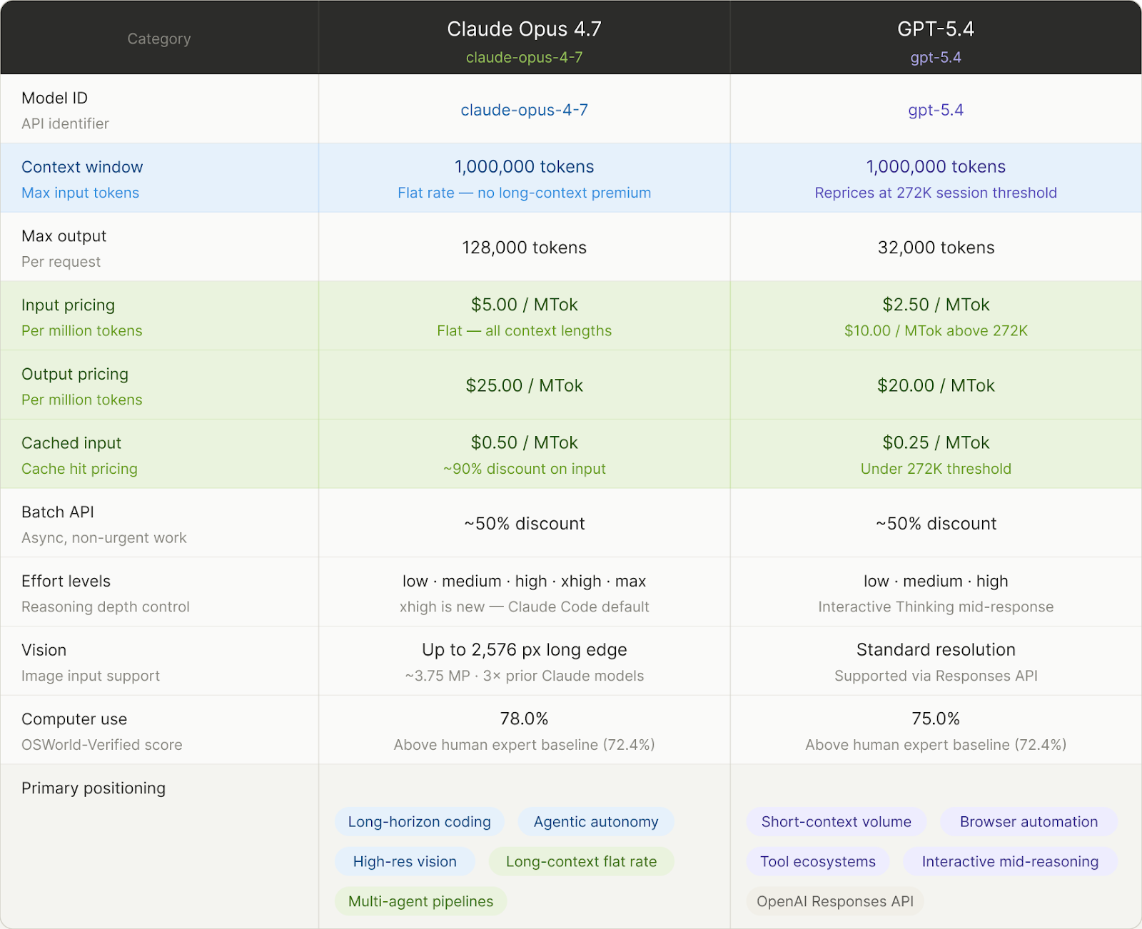Select GPT-5.4's ~50% discount cell
The width and height of the screenshot is (1142, 929).
pos(936,524)
